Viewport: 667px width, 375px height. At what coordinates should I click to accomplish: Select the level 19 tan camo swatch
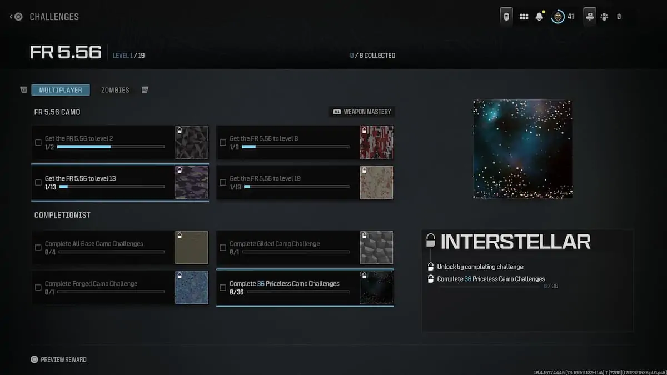pos(376,182)
